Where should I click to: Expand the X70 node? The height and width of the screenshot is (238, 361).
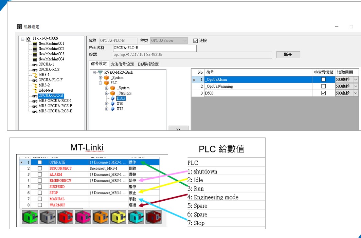click(x=107, y=104)
